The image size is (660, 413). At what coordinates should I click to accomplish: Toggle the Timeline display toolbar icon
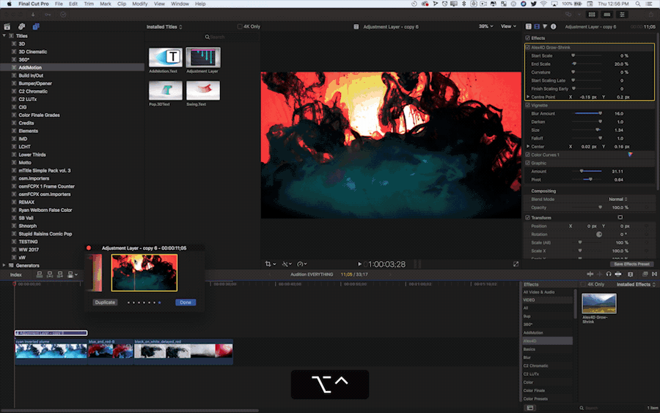click(x=606, y=15)
